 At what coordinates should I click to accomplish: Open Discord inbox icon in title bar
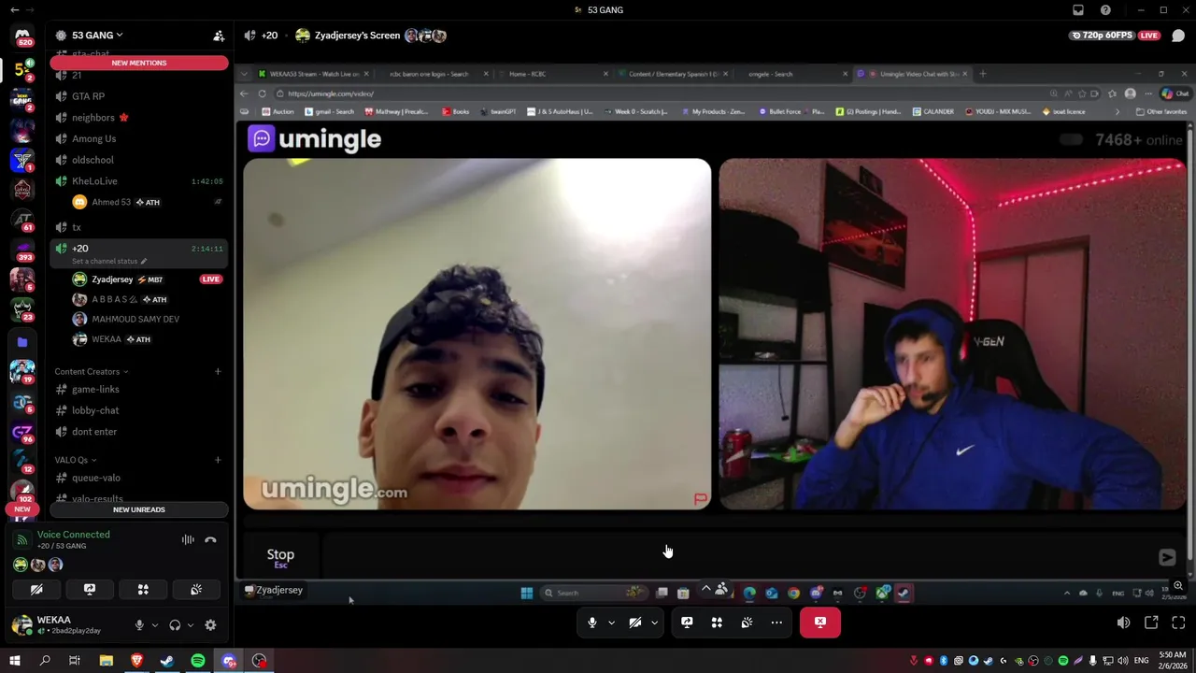1078,10
